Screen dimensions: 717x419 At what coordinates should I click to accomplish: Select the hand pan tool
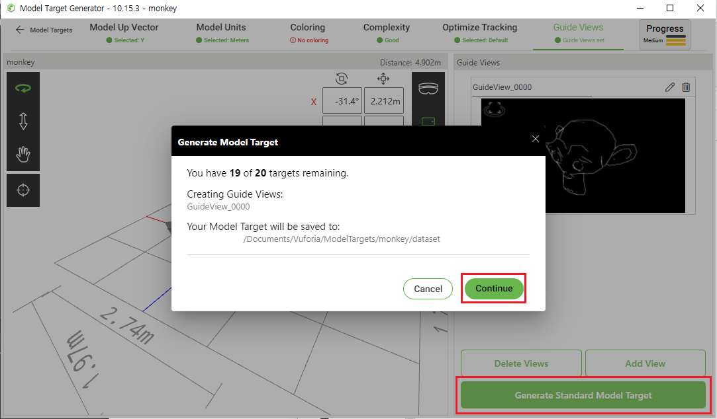click(23, 154)
